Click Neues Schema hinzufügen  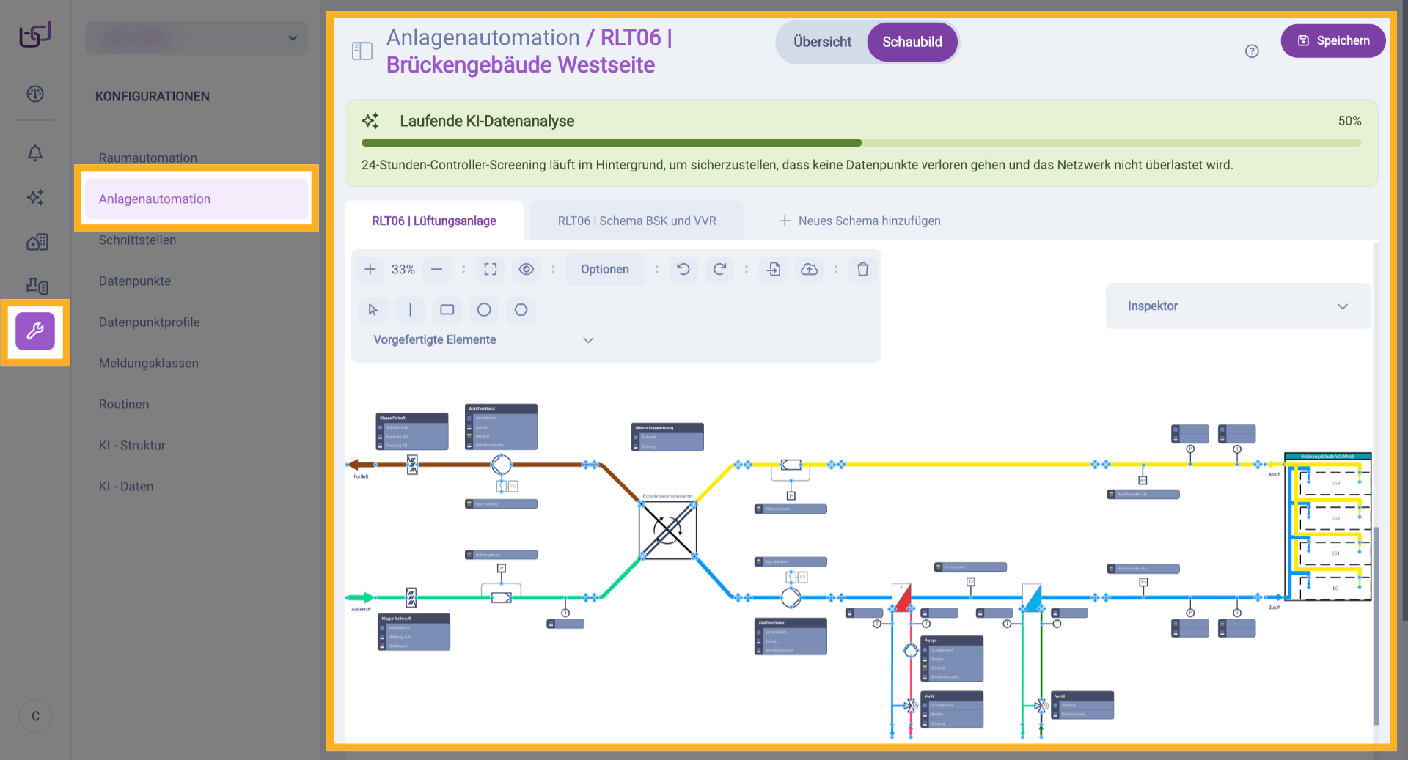click(x=859, y=221)
